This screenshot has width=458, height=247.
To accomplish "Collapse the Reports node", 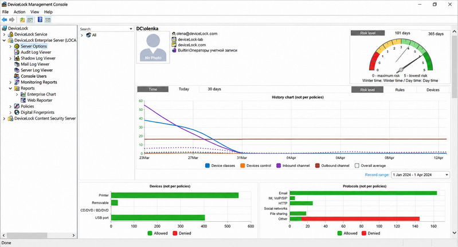I will click(x=10, y=88).
